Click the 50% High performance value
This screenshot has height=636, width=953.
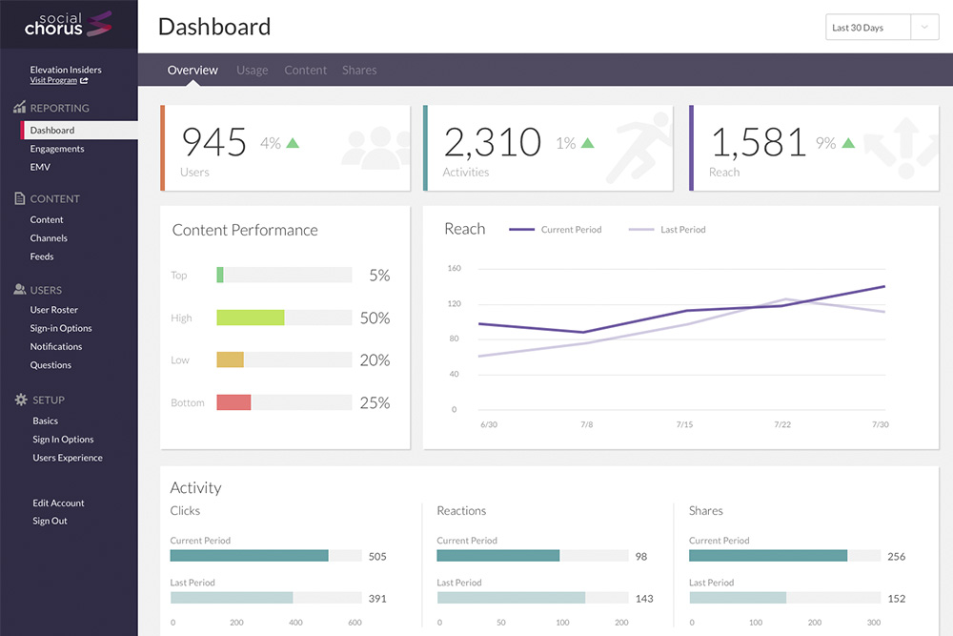point(375,318)
